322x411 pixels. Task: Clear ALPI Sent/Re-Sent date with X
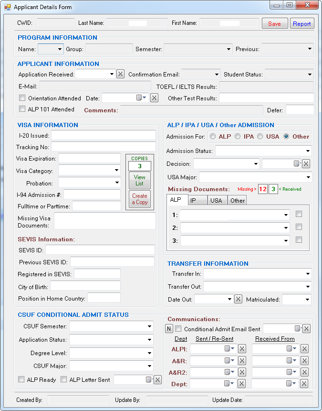click(x=242, y=348)
